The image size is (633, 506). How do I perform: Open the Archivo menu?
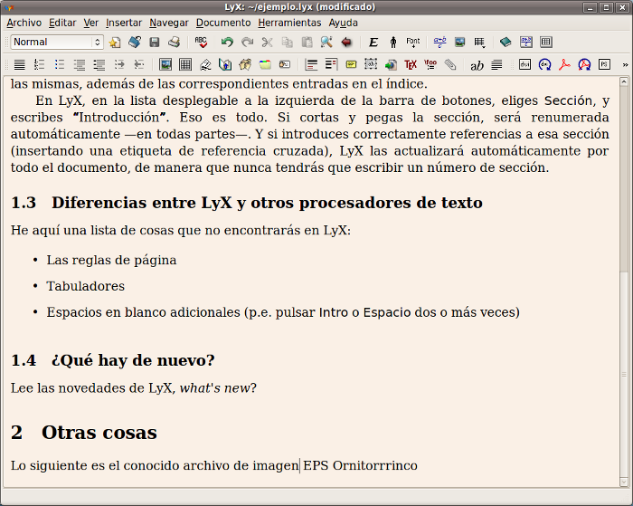(24, 23)
